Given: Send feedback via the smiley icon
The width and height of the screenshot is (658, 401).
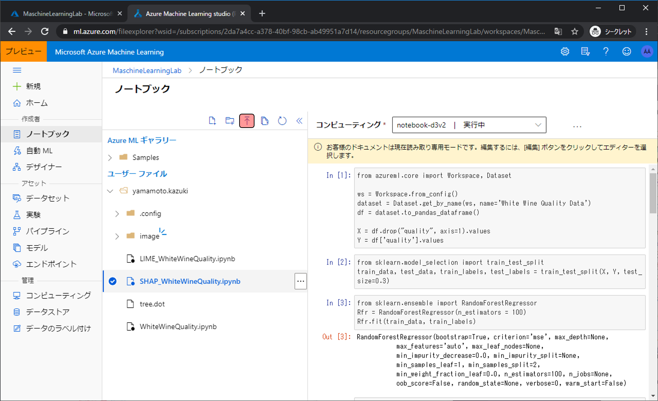Looking at the screenshot, I should point(626,52).
